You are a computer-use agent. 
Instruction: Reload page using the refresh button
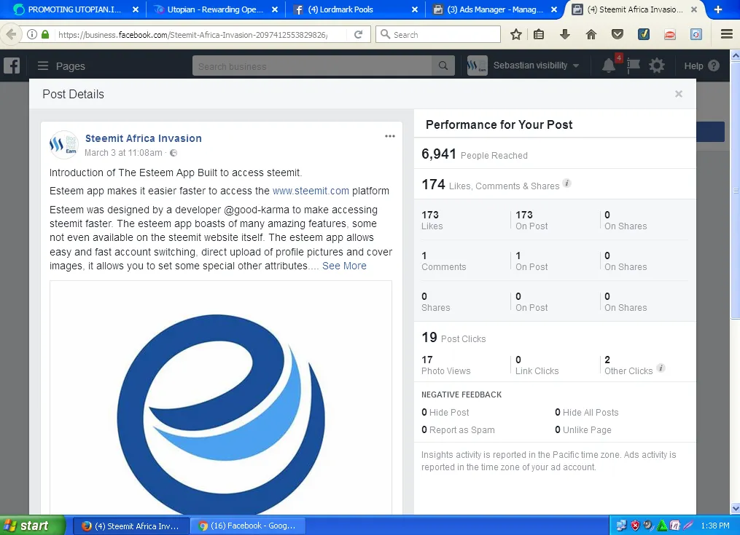point(359,34)
